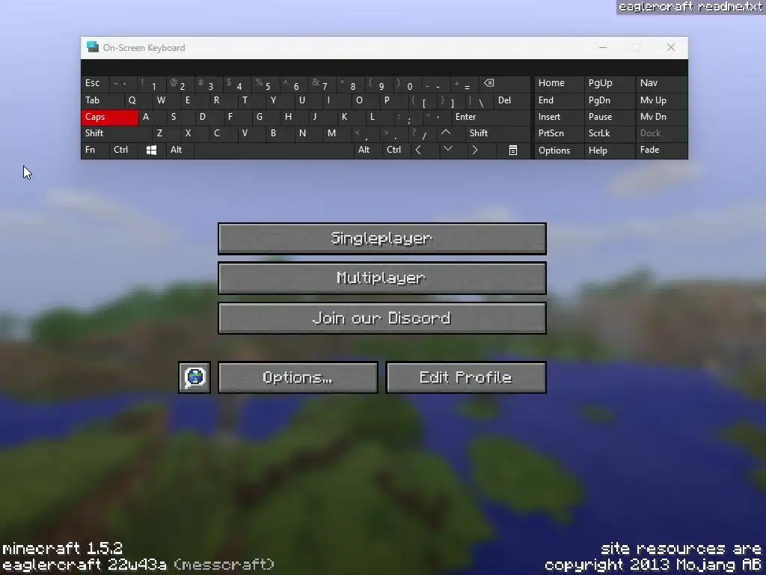
Task: Click the equals plus key
Action: (x=465, y=84)
